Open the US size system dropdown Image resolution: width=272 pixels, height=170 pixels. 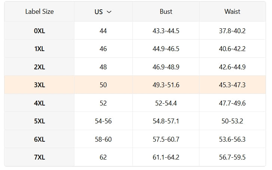point(103,12)
